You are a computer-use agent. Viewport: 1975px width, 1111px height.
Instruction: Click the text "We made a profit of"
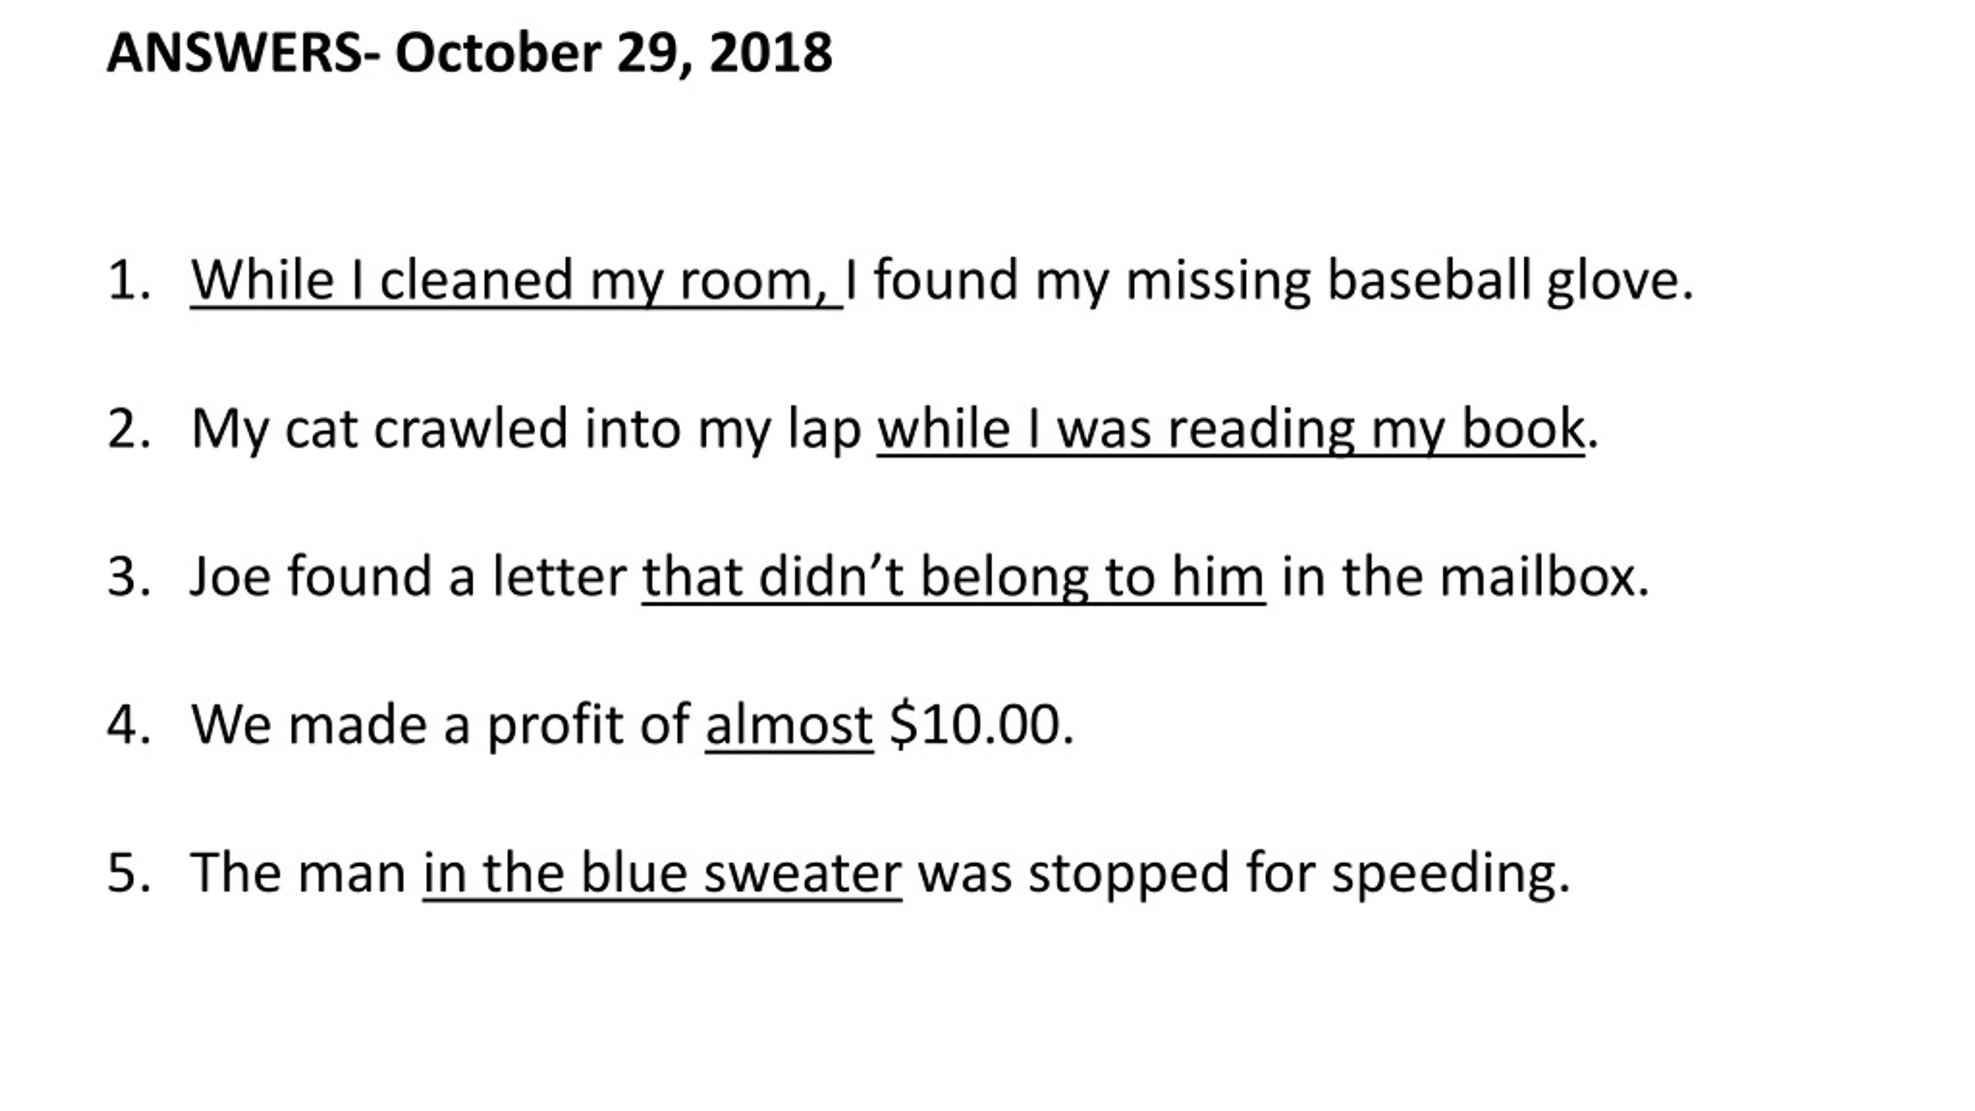440,726
